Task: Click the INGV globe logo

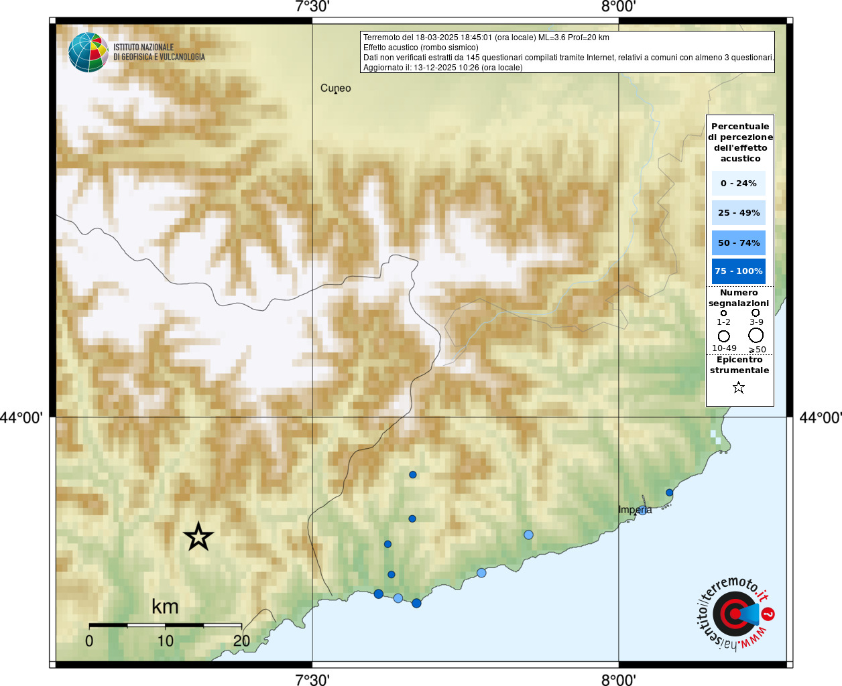Action: pos(88,52)
